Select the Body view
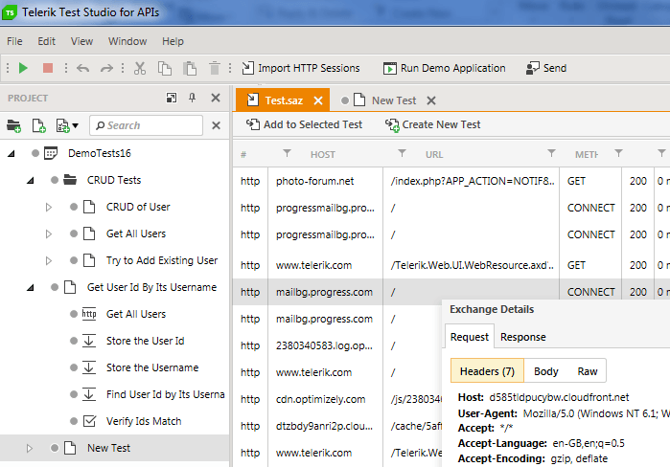The image size is (670, 467). (546, 371)
